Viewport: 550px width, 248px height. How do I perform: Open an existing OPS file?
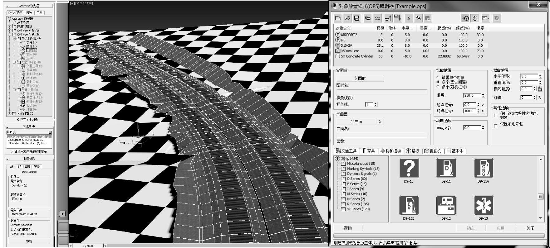coord(347,18)
